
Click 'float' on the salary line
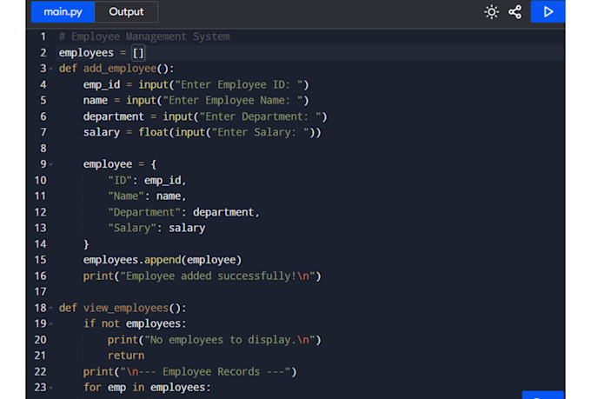pos(154,132)
